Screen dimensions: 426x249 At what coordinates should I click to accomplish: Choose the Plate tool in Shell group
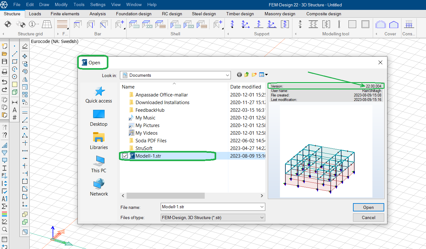[x=134, y=24]
